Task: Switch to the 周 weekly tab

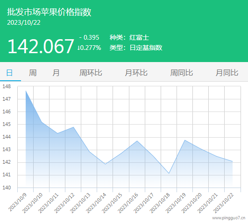Action: click(33, 73)
